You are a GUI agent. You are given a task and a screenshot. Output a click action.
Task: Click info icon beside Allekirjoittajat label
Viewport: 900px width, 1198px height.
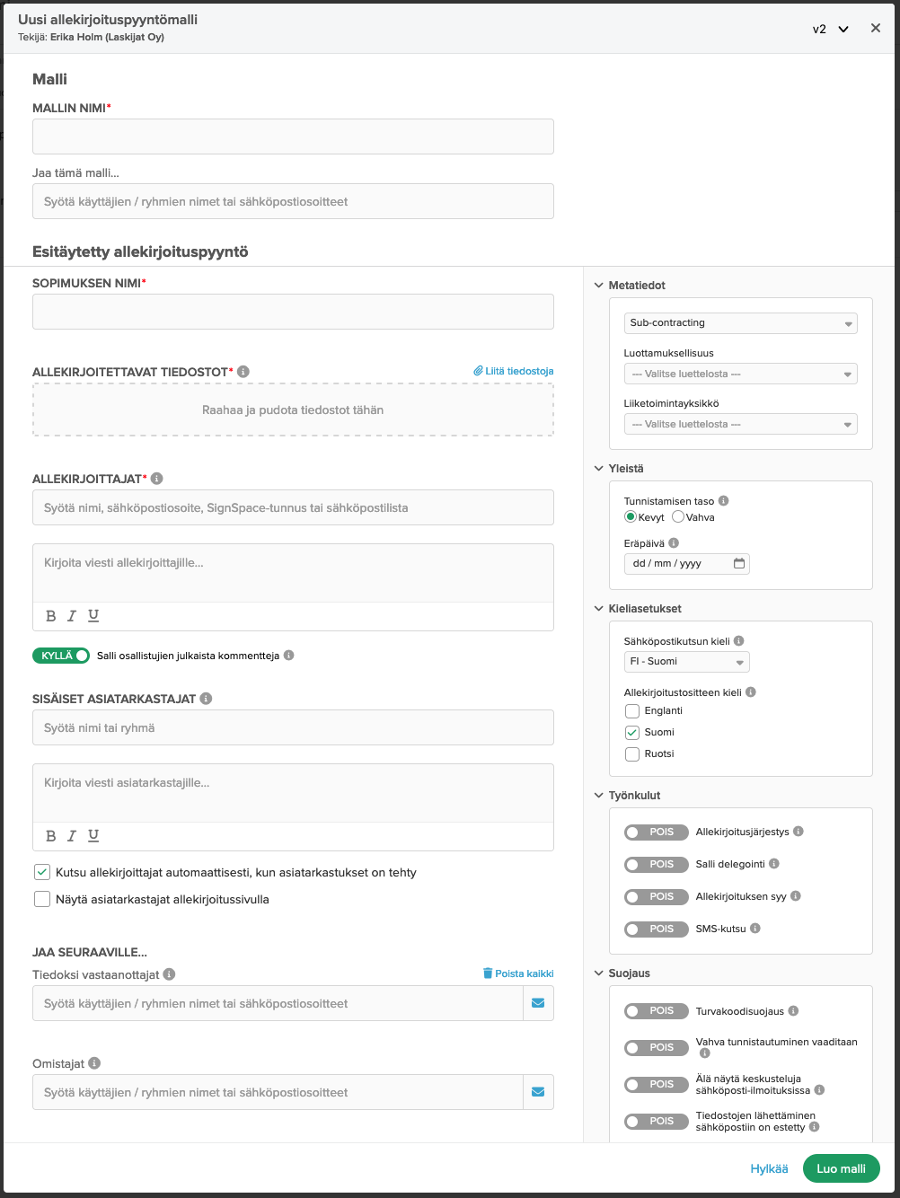tap(157, 479)
